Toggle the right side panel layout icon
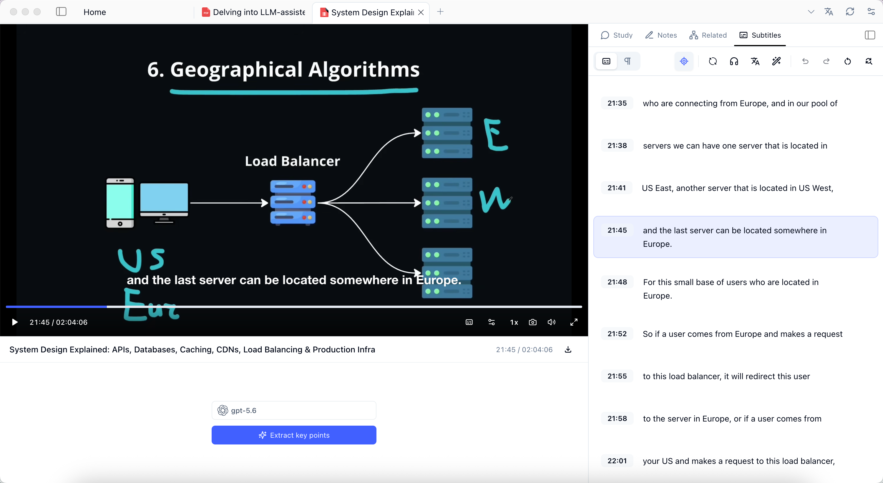The width and height of the screenshot is (883, 483). pyautogui.click(x=870, y=35)
